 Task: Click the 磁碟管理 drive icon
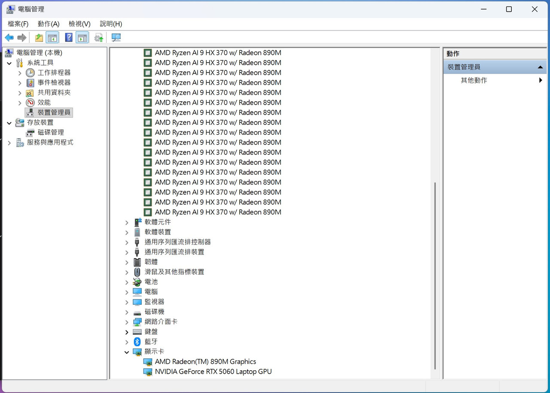(x=30, y=133)
